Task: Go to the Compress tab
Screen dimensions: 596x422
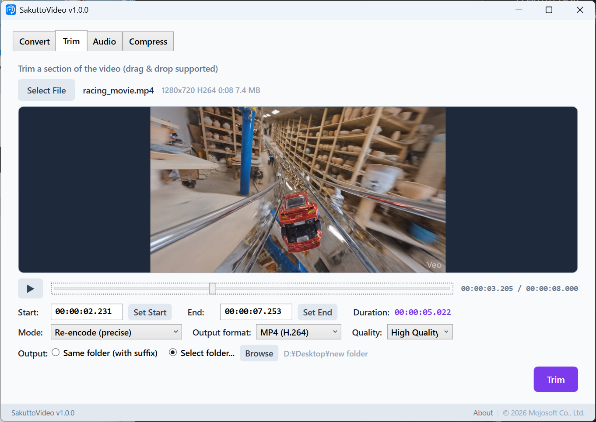Action: (x=148, y=42)
